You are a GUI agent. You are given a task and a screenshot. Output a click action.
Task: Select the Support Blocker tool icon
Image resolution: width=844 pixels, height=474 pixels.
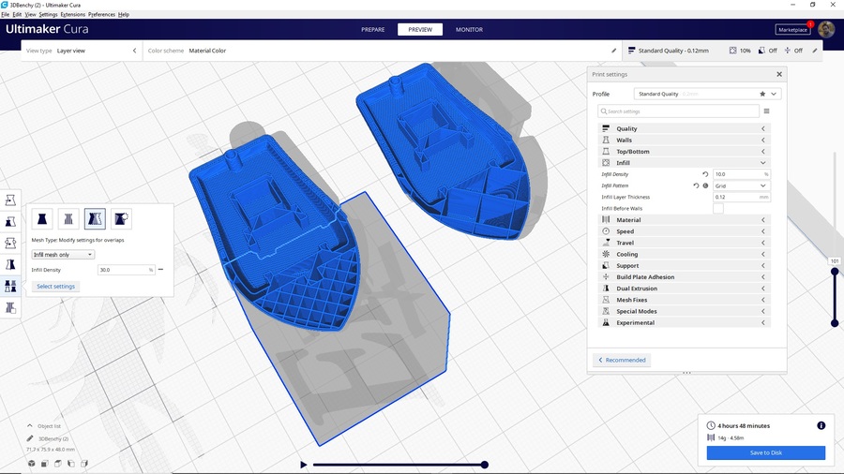(x=10, y=307)
